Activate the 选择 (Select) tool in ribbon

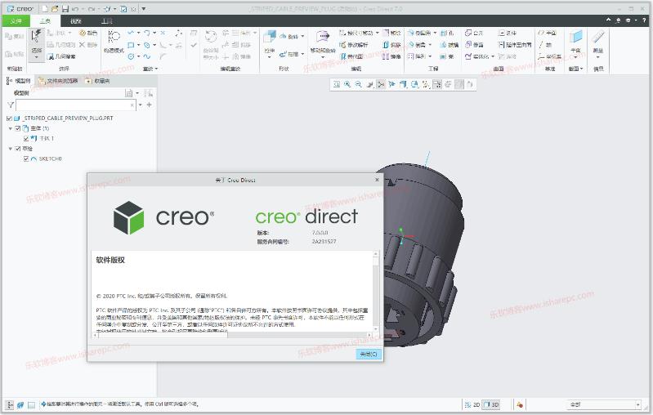coord(37,41)
